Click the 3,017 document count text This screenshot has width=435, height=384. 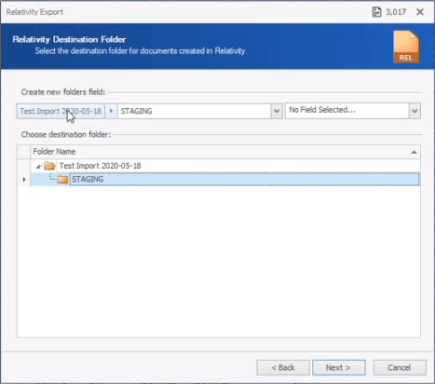coord(396,12)
